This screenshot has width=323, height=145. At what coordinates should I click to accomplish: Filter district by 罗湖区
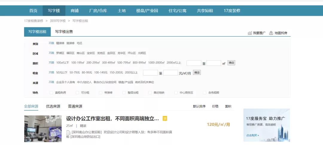pos(60,53)
